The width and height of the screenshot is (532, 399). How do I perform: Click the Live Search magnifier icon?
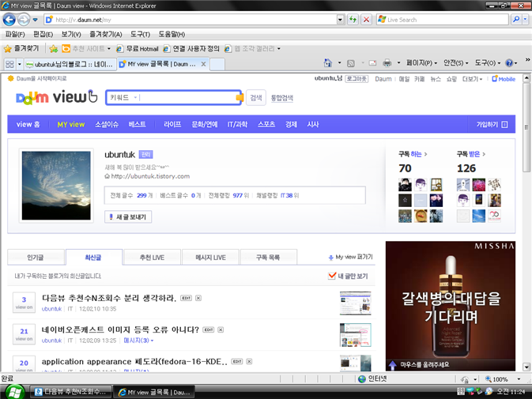515,20
